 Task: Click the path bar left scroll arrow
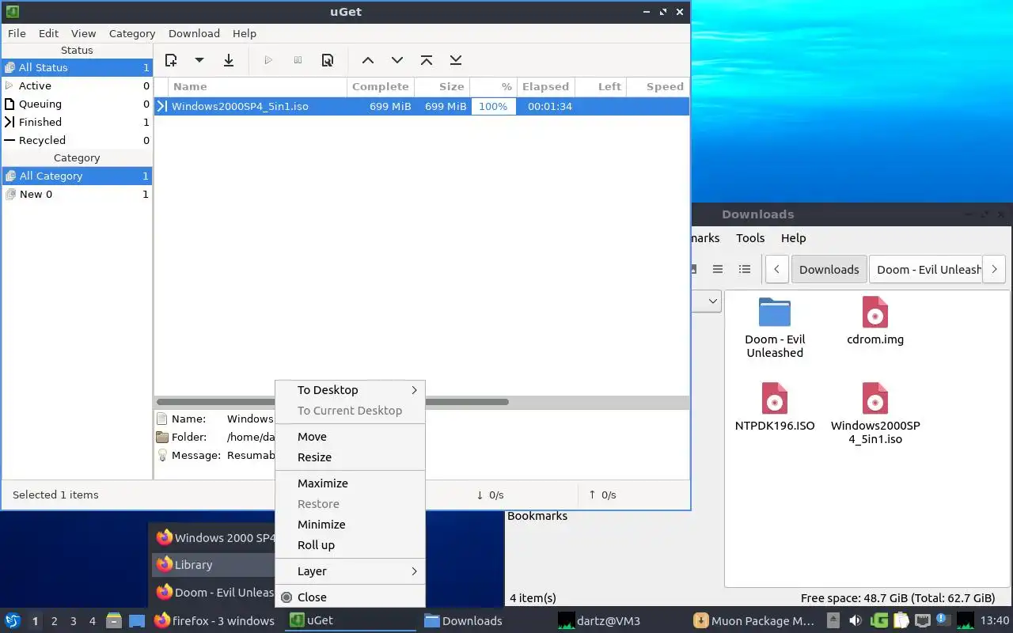777,269
